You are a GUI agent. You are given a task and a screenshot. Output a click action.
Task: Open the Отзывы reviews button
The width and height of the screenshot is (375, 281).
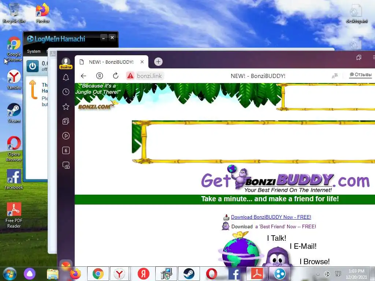[361, 75]
